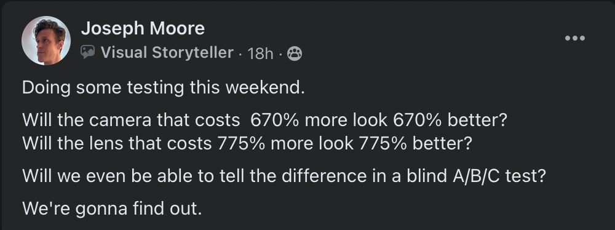The width and height of the screenshot is (615, 230).
Task: Click the Visual Storyteller badge icon
Action: tap(88, 52)
